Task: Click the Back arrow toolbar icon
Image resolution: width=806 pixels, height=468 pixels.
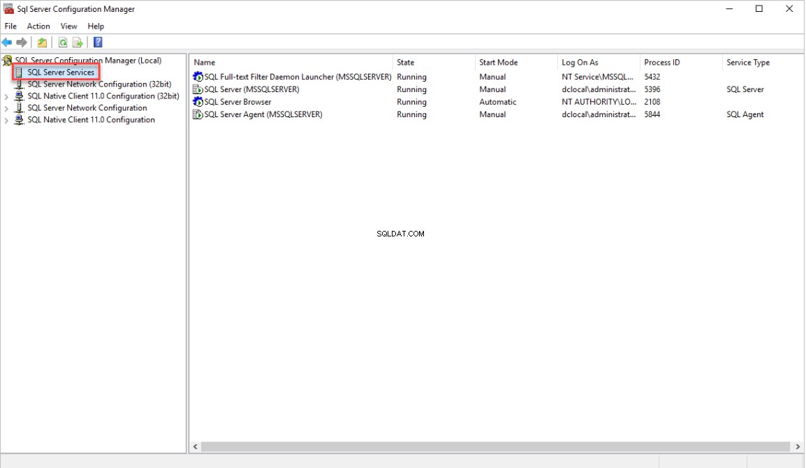Action: click(7, 43)
